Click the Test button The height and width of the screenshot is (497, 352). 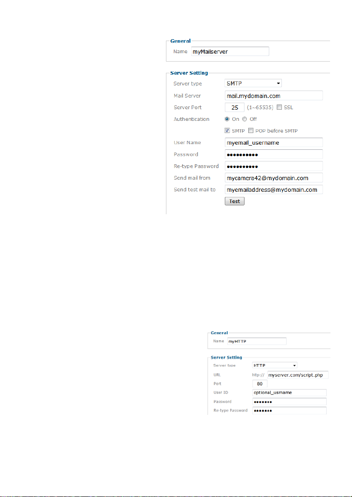[x=235, y=201]
